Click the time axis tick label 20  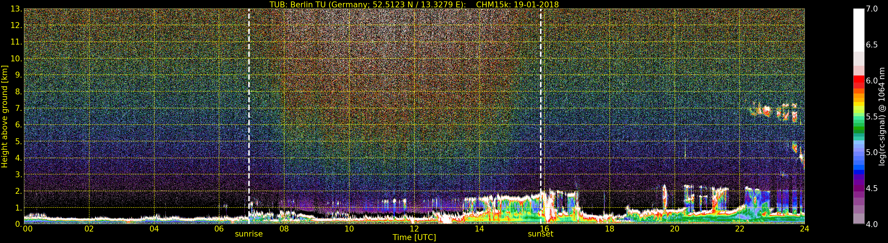pyautogui.click(x=675, y=229)
